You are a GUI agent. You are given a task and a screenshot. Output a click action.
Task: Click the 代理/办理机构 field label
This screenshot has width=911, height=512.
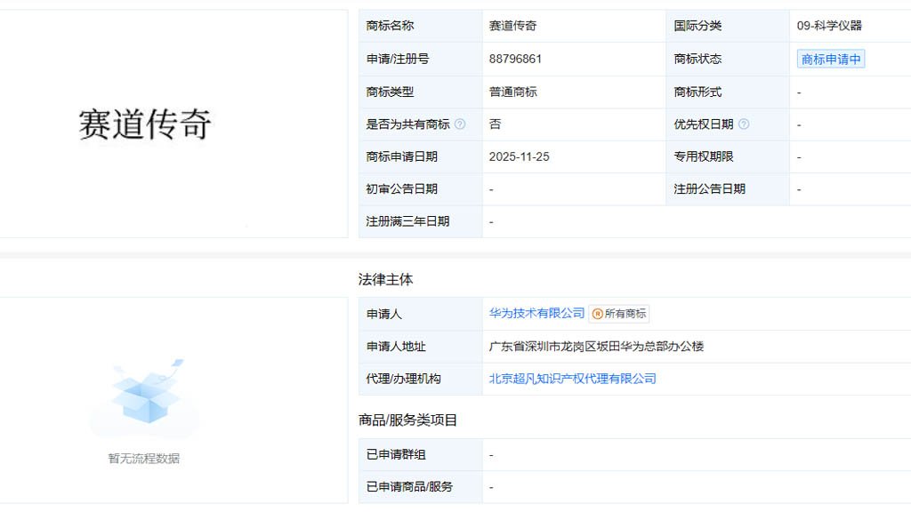pos(403,379)
